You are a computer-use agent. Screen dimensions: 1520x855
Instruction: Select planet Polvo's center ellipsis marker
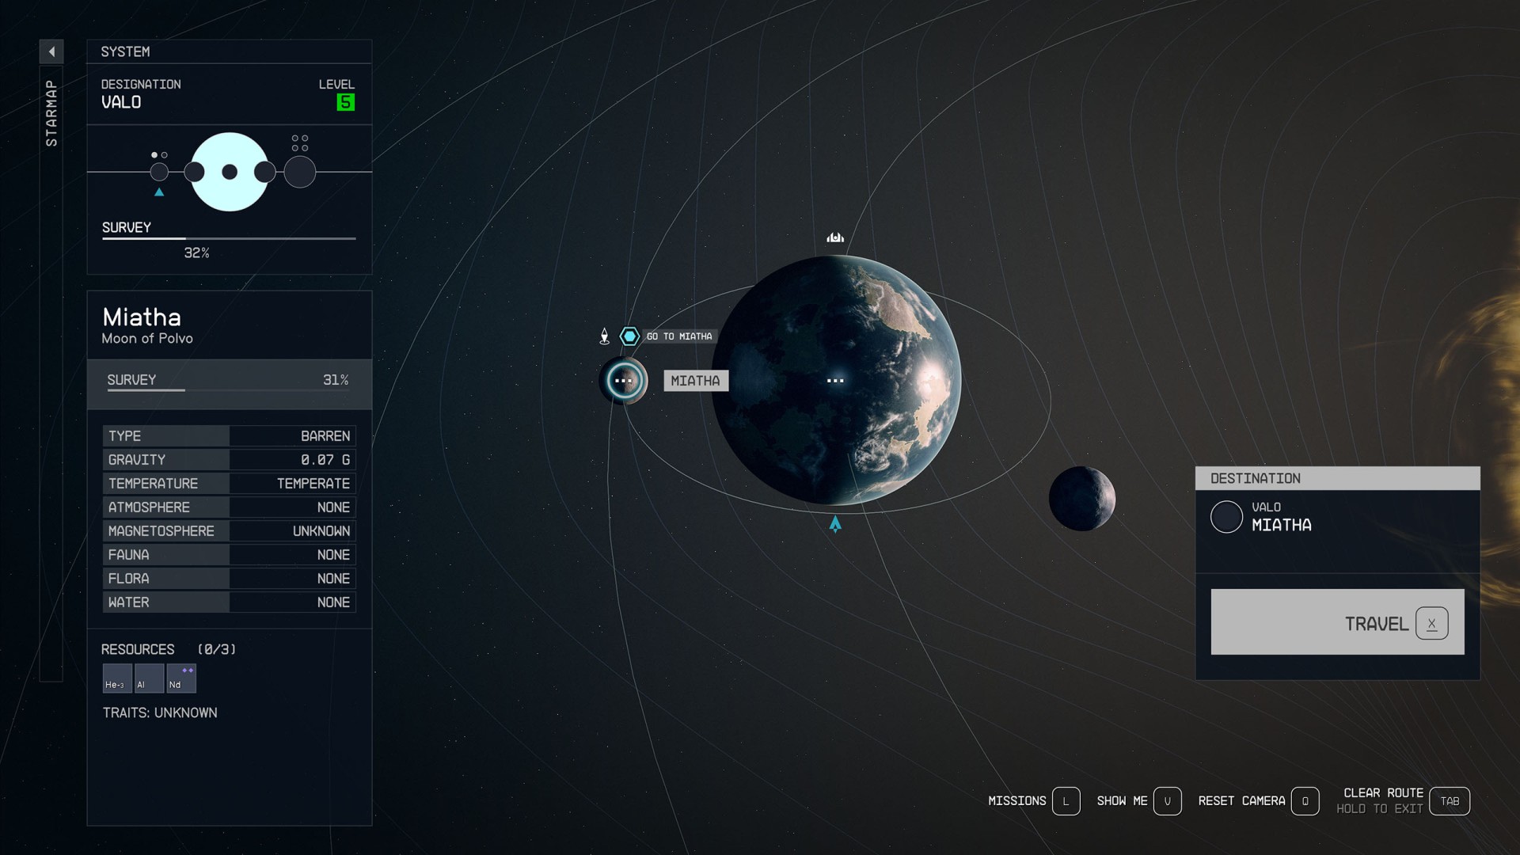pos(835,381)
